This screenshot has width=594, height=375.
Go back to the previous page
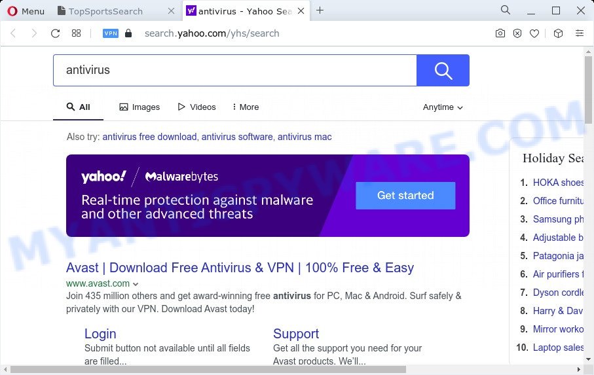coord(13,33)
